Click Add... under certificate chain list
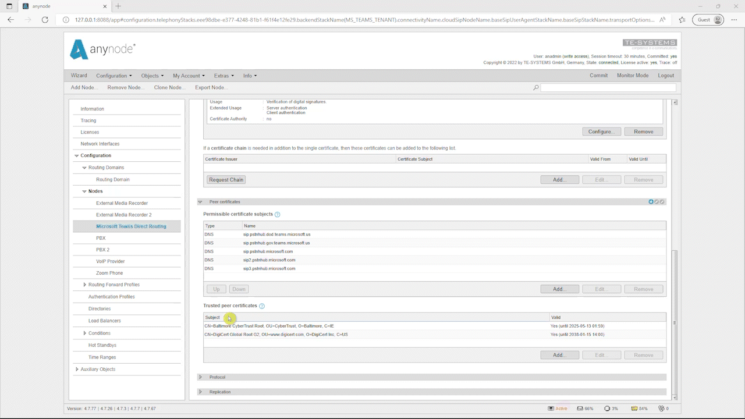745x419 pixels. point(559,180)
